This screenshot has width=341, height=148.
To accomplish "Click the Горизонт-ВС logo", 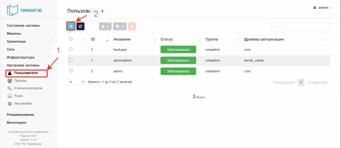I will tap(24, 10).
